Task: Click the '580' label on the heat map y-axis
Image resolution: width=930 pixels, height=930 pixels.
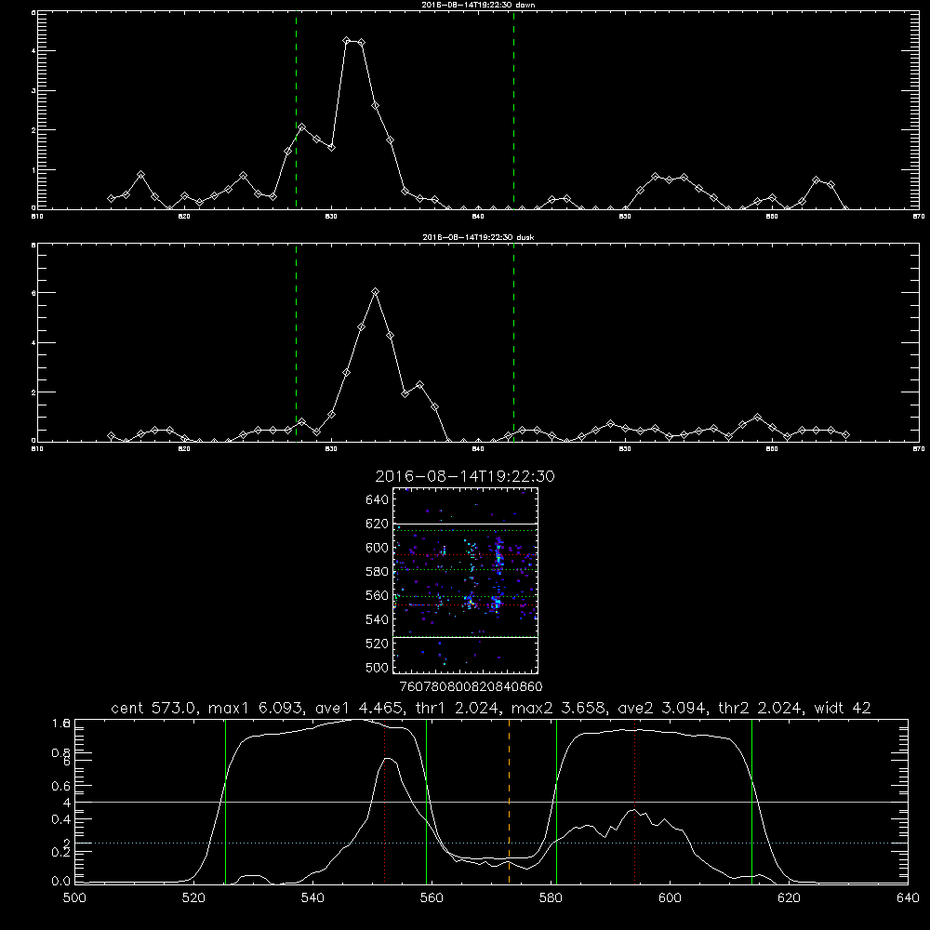Action: click(x=377, y=572)
